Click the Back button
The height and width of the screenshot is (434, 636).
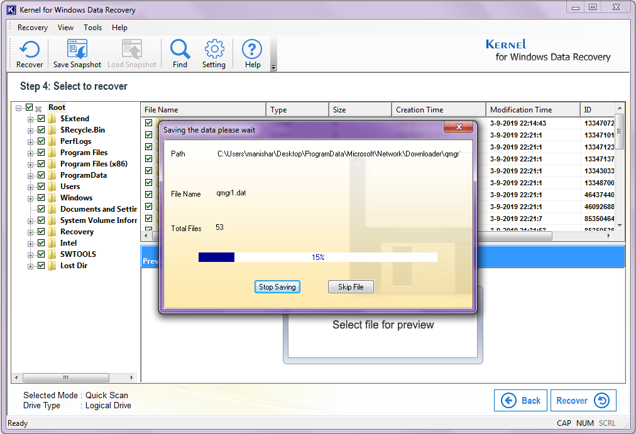(521, 400)
